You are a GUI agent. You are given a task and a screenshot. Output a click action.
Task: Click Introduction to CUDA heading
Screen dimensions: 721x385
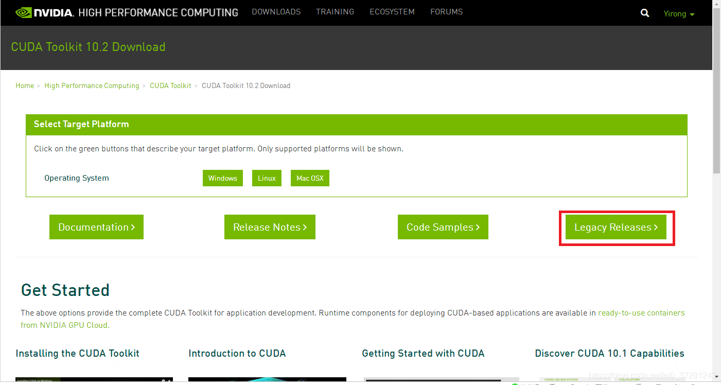click(237, 353)
